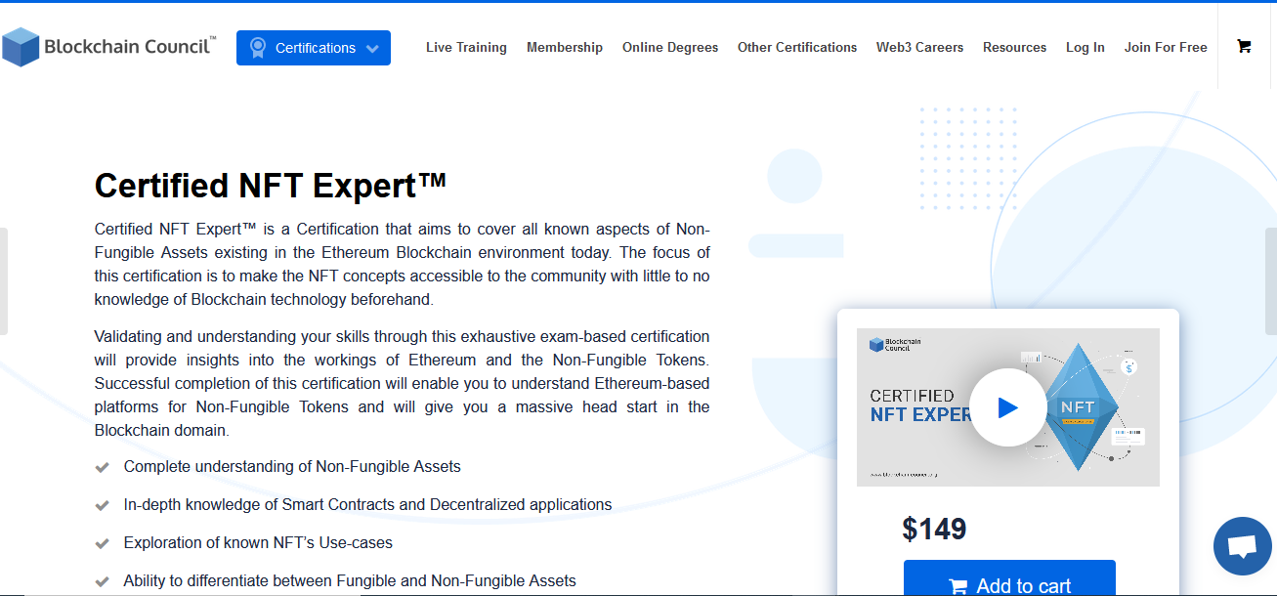1277x596 pixels.
Task: Click 'Complete understanding of Non-Fungible Assets' text
Action: coord(292,466)
